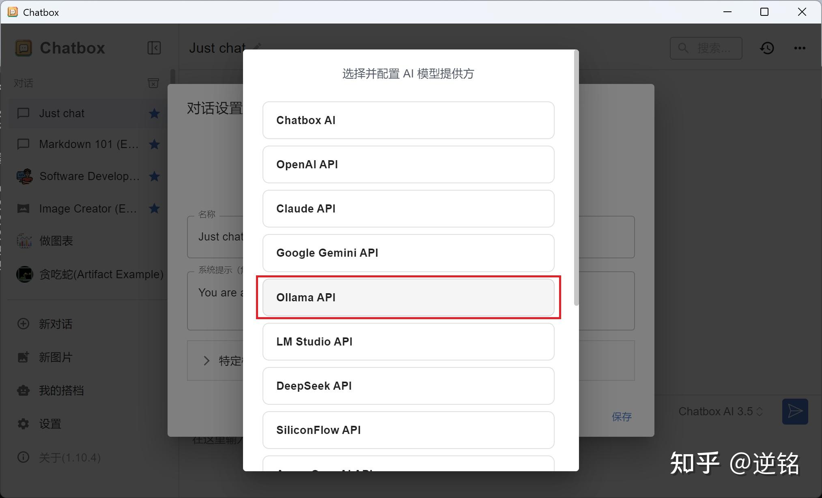Viewport: 822px width, 498px height.
Task: Click the send message arrow button
Action: click(794, 412)
